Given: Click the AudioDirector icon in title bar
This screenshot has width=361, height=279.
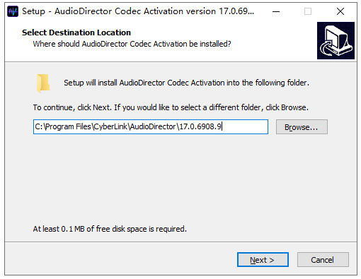Looking at the screenshot, I should 13,11.
